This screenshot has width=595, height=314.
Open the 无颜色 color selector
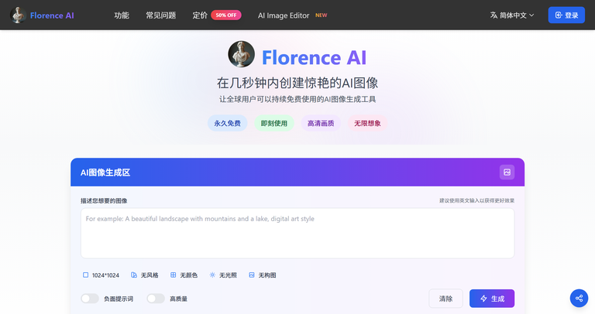click(x=184, y=275)
